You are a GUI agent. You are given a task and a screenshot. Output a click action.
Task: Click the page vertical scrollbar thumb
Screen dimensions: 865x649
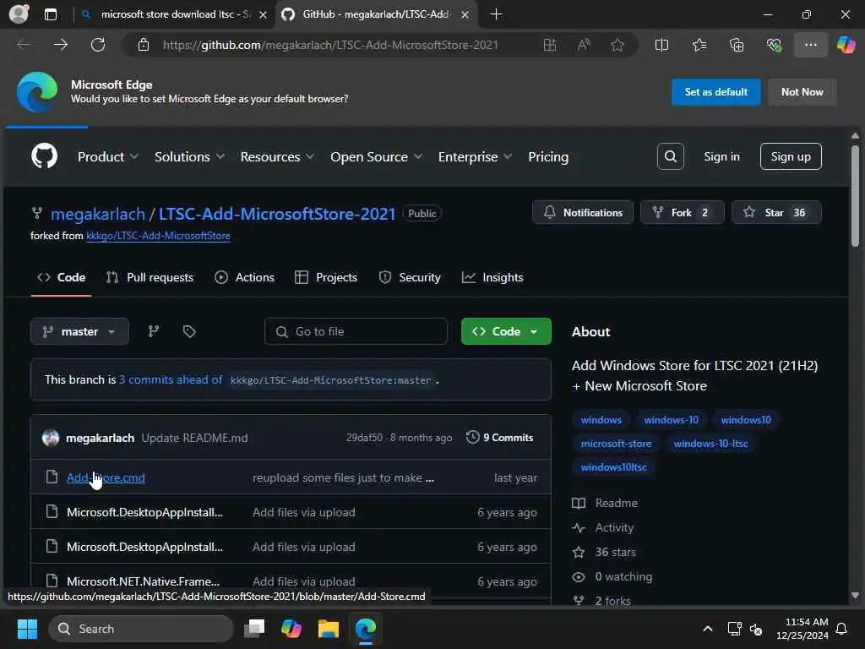tap(855, 195)
